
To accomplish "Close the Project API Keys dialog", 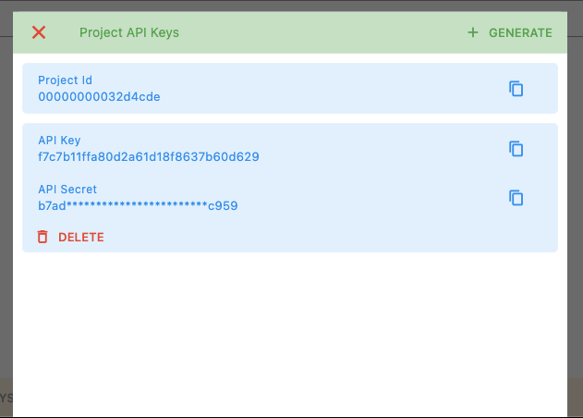I will [39, 32].
